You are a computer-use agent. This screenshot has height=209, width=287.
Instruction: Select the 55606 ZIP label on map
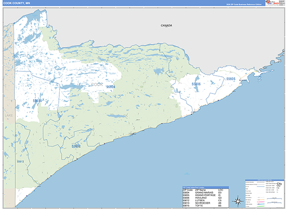[x=196, y=83]
